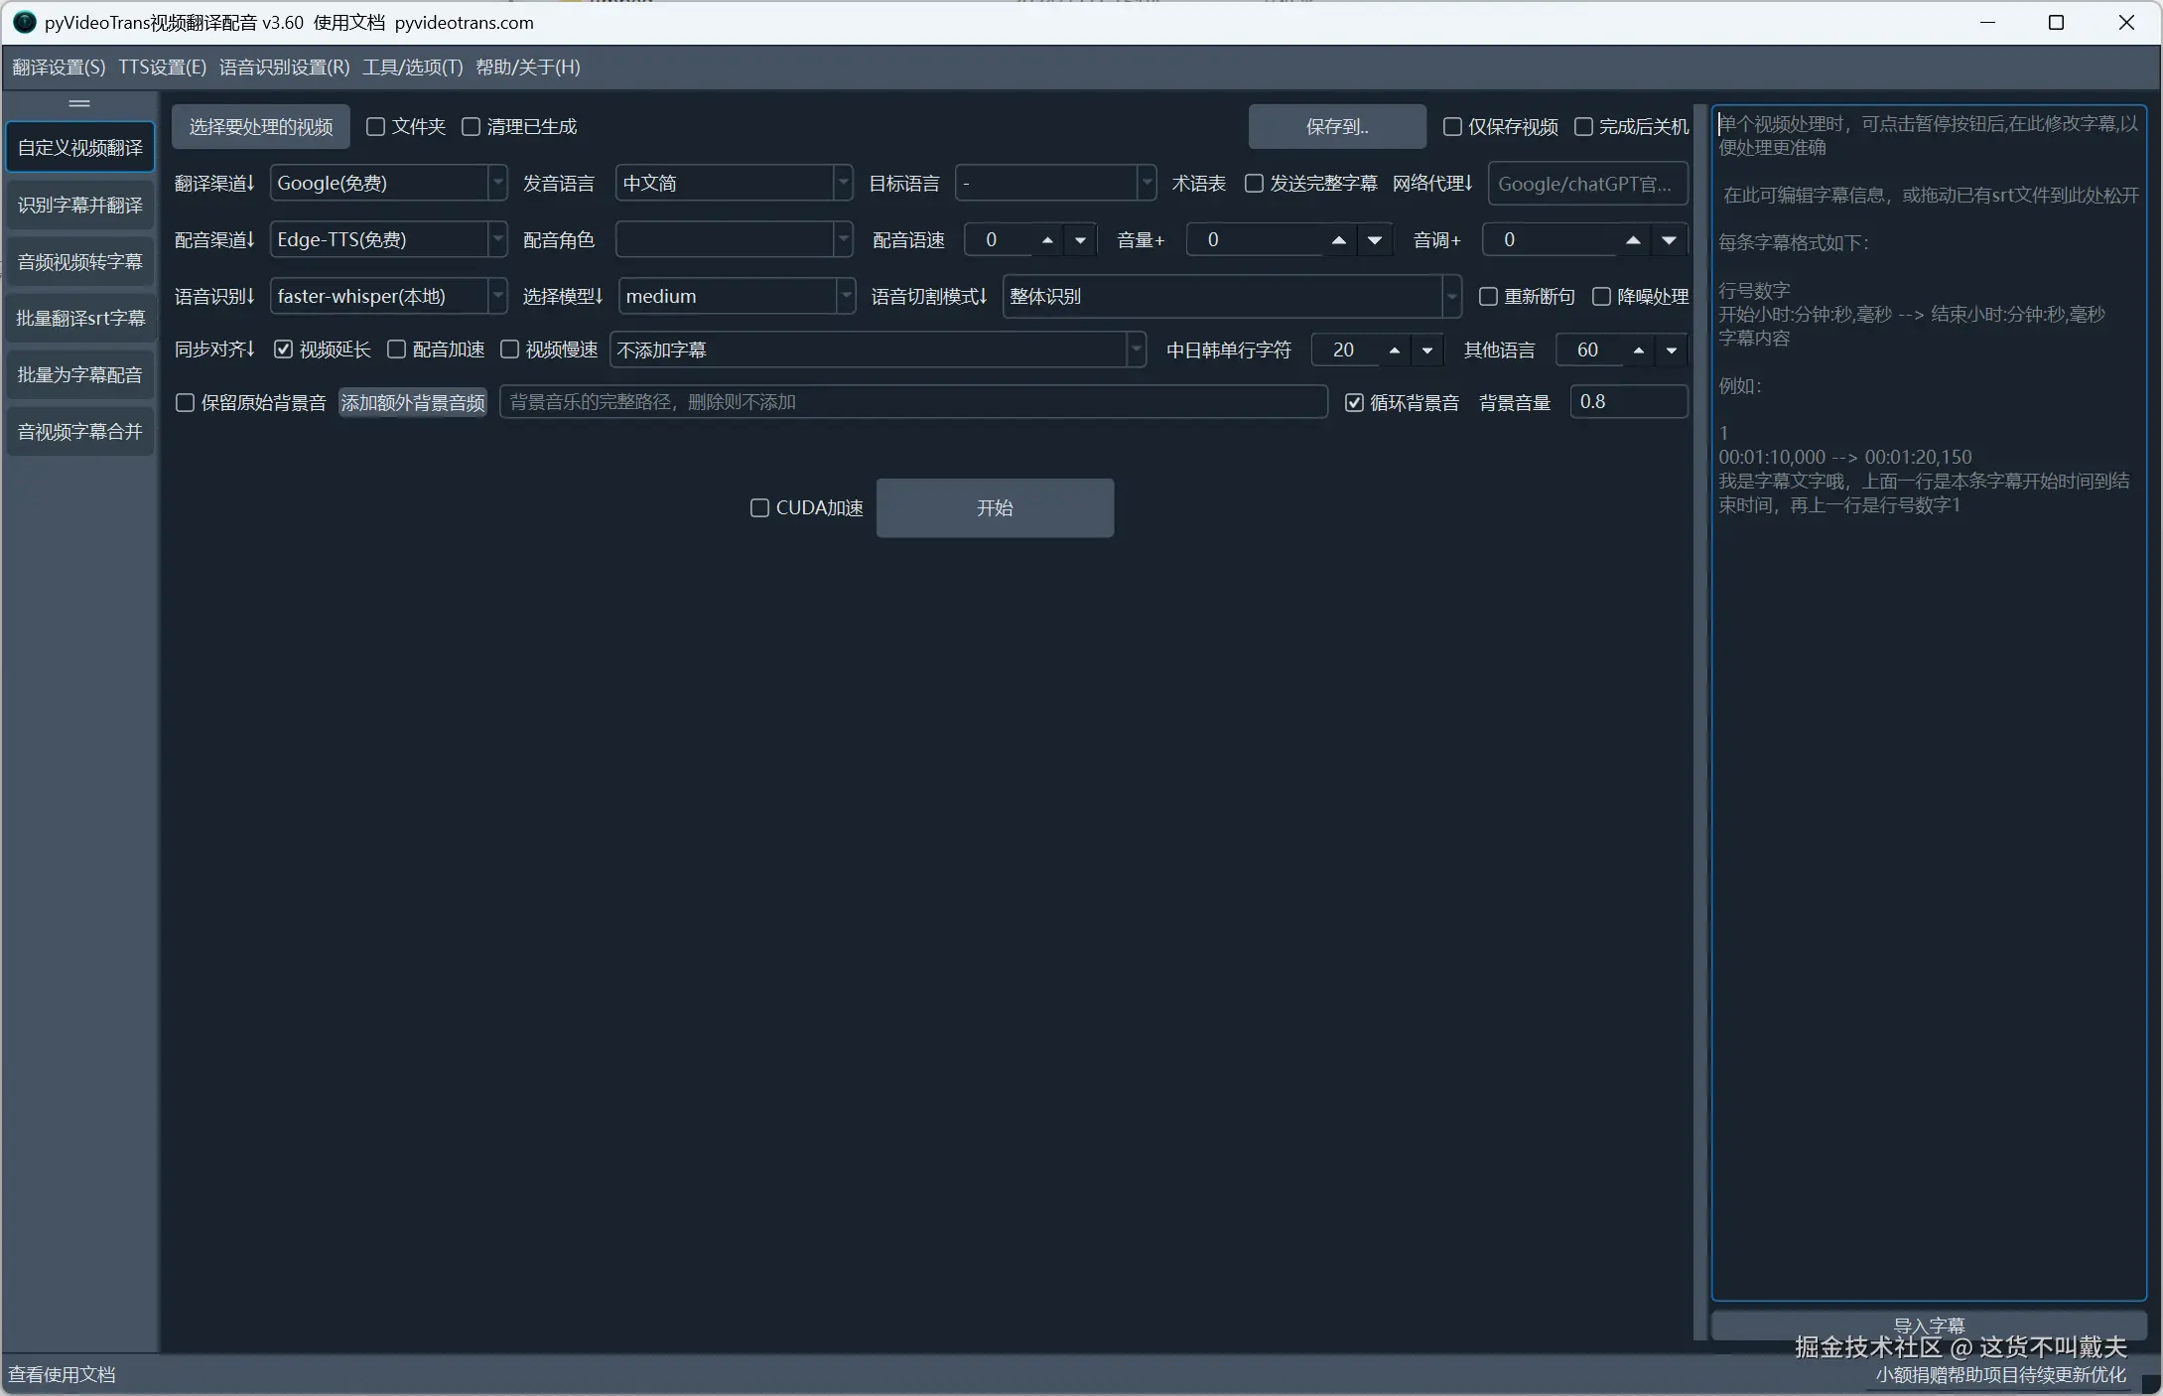Decrease 中日韩单行字符 value with down arrow
This screenshot has width=2163, height=1396.
point(1427,350)
